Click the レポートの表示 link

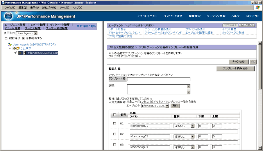117,29
